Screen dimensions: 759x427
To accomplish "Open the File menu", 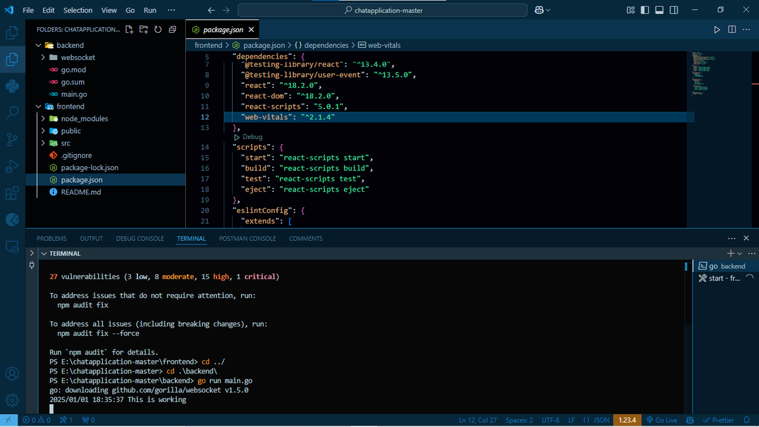I will [28, 10].
